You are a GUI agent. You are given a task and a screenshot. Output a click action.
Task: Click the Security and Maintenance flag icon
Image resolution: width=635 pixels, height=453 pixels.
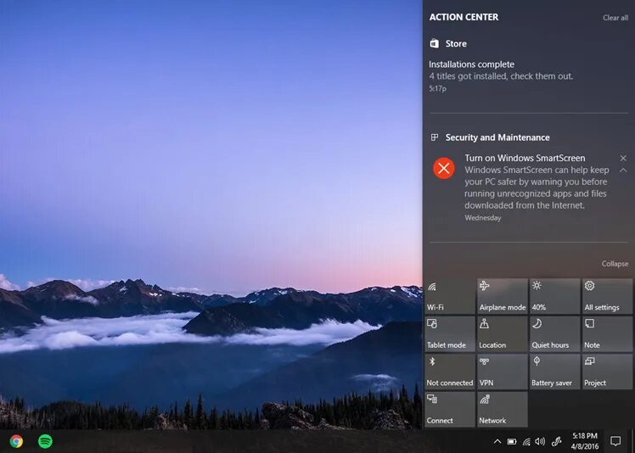pos(435,137)
